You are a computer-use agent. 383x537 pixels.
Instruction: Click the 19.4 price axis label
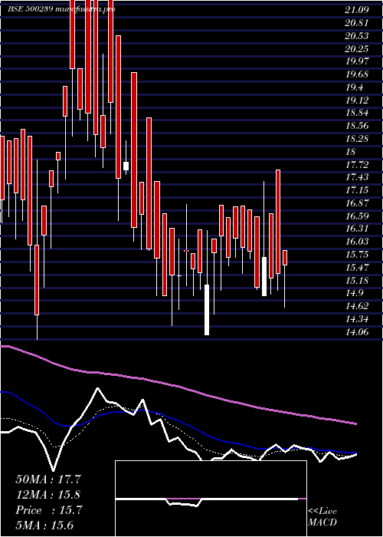coord(354,87)
